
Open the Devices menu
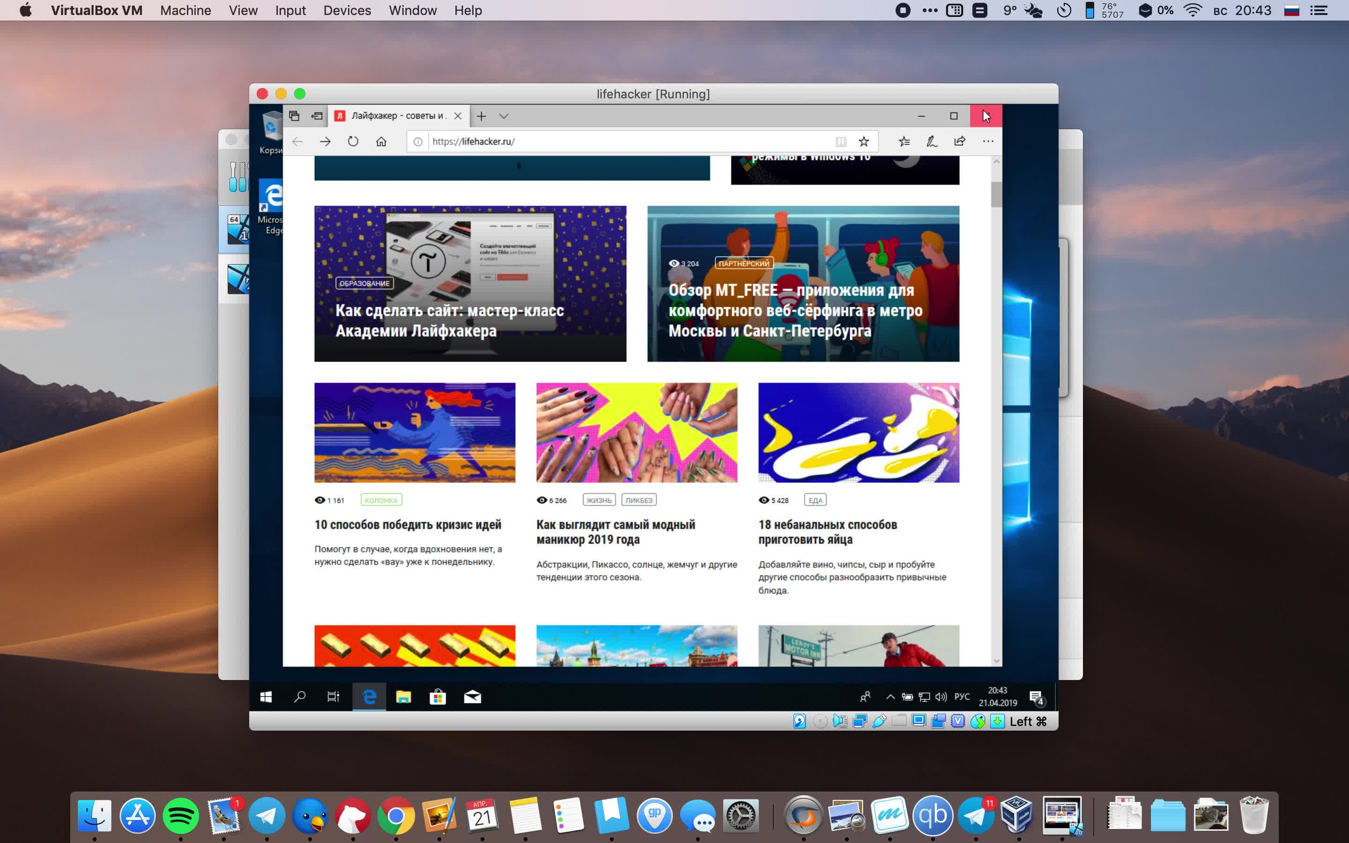(x=347, y=11)
